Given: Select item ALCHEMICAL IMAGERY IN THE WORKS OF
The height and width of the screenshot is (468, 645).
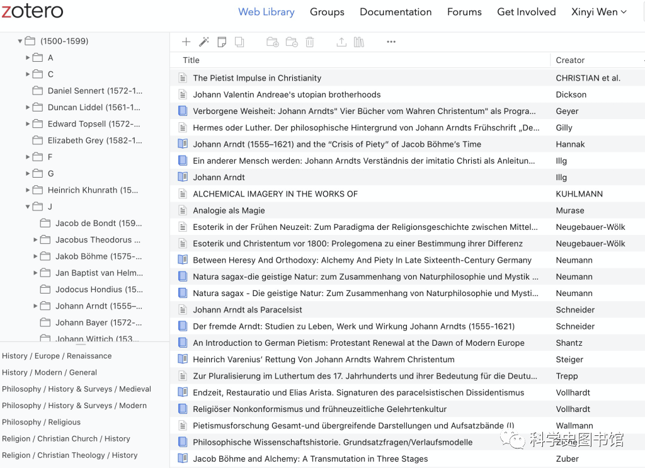Looking at the screenshot, I should click(408, 194).
